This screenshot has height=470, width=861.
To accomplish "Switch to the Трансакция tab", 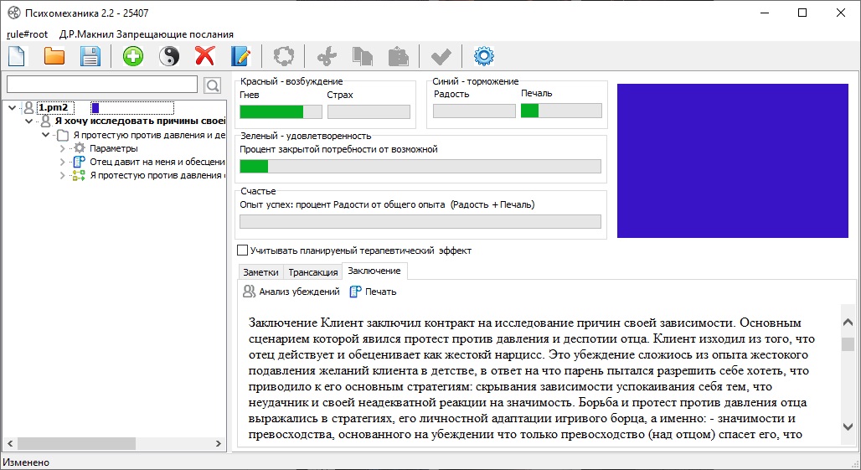I will point(312,272).
